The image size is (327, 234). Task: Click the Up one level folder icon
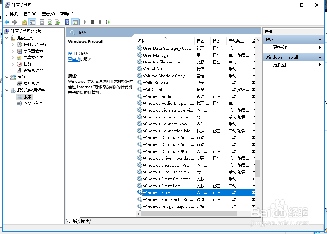25,22
